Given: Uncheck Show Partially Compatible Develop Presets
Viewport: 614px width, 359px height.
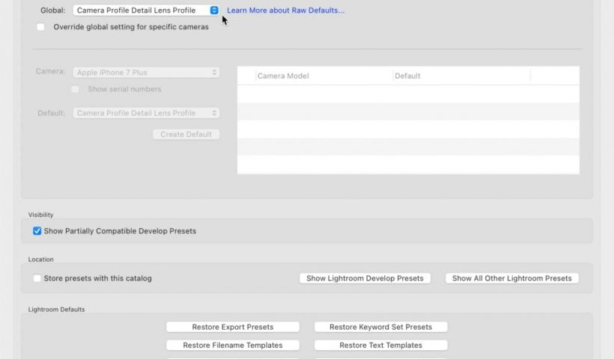Looking at the screenshot, I should [37, 231].
